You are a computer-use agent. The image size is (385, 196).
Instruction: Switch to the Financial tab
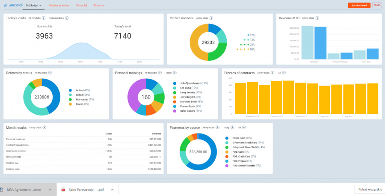(82, 6)
